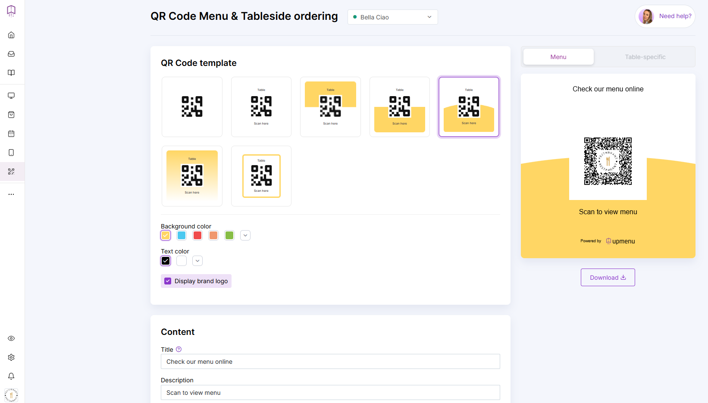Screen dimensions: 708x403
Task: Switch to the Table-specific tab
Action: click(645, 57)
